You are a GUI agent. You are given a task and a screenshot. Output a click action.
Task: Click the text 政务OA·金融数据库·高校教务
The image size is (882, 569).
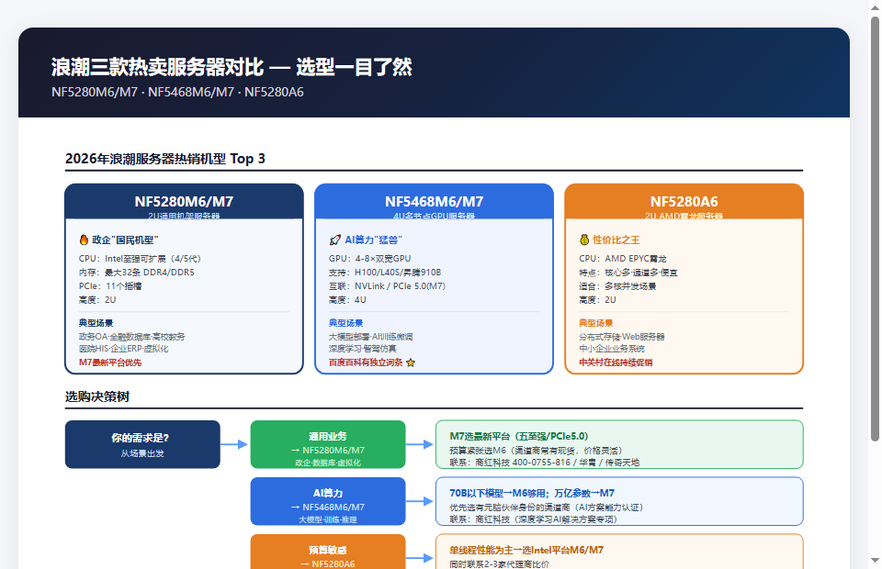[x=131, y=337]
